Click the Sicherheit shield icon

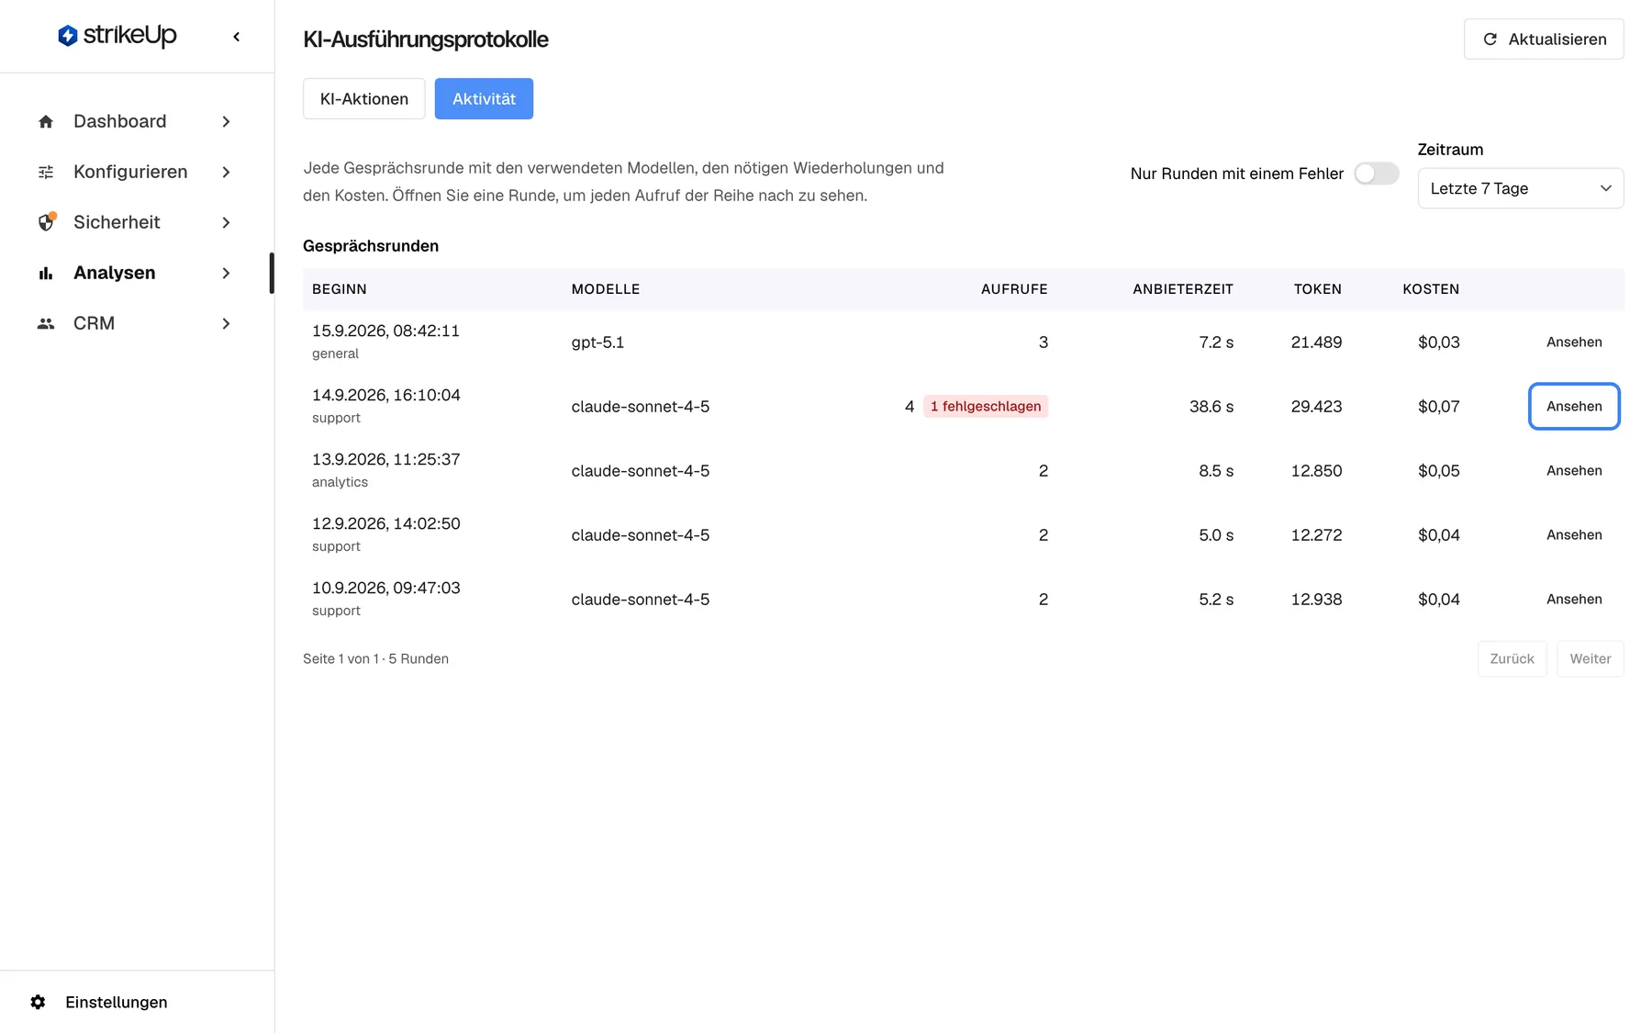pos(47,221)
